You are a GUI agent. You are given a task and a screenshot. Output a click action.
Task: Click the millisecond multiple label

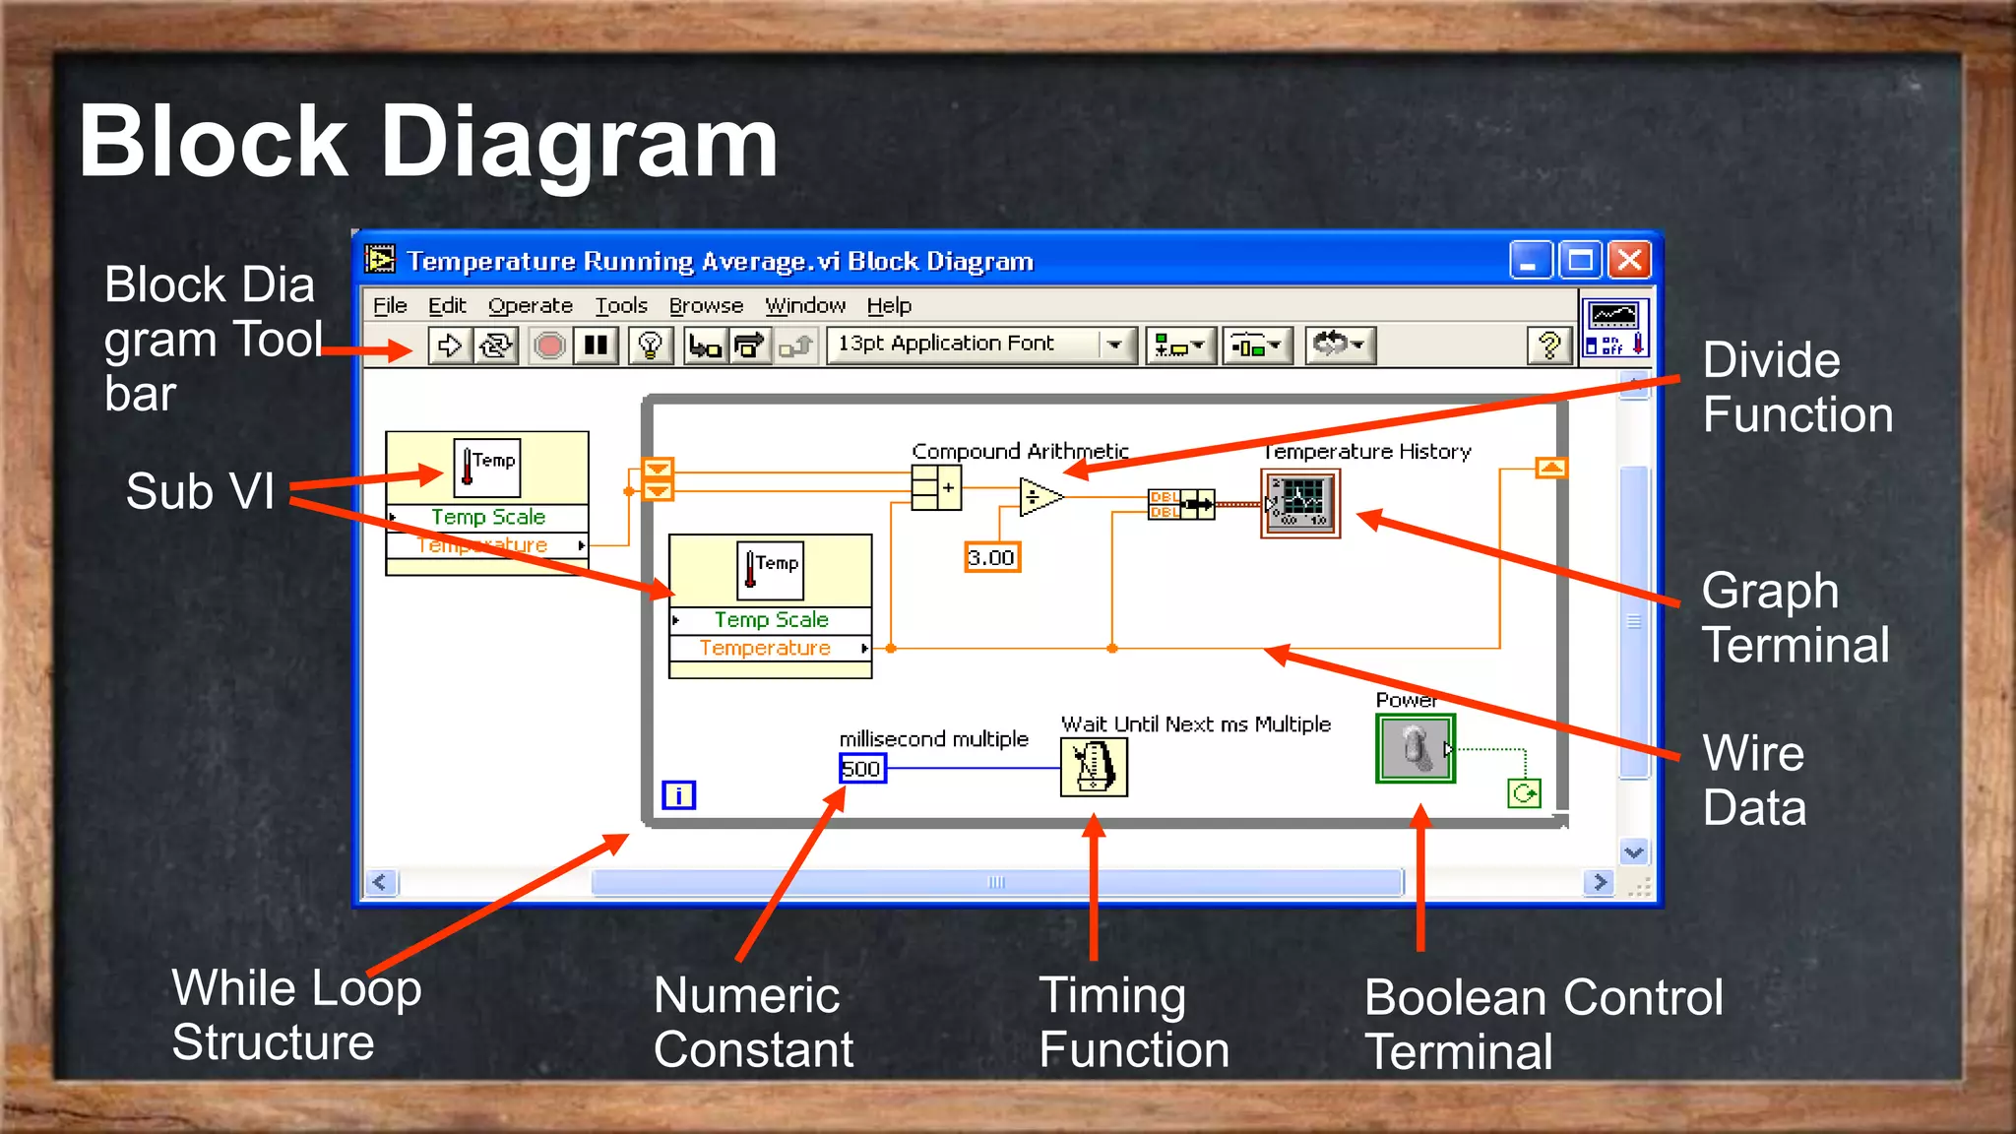[933, 739]
